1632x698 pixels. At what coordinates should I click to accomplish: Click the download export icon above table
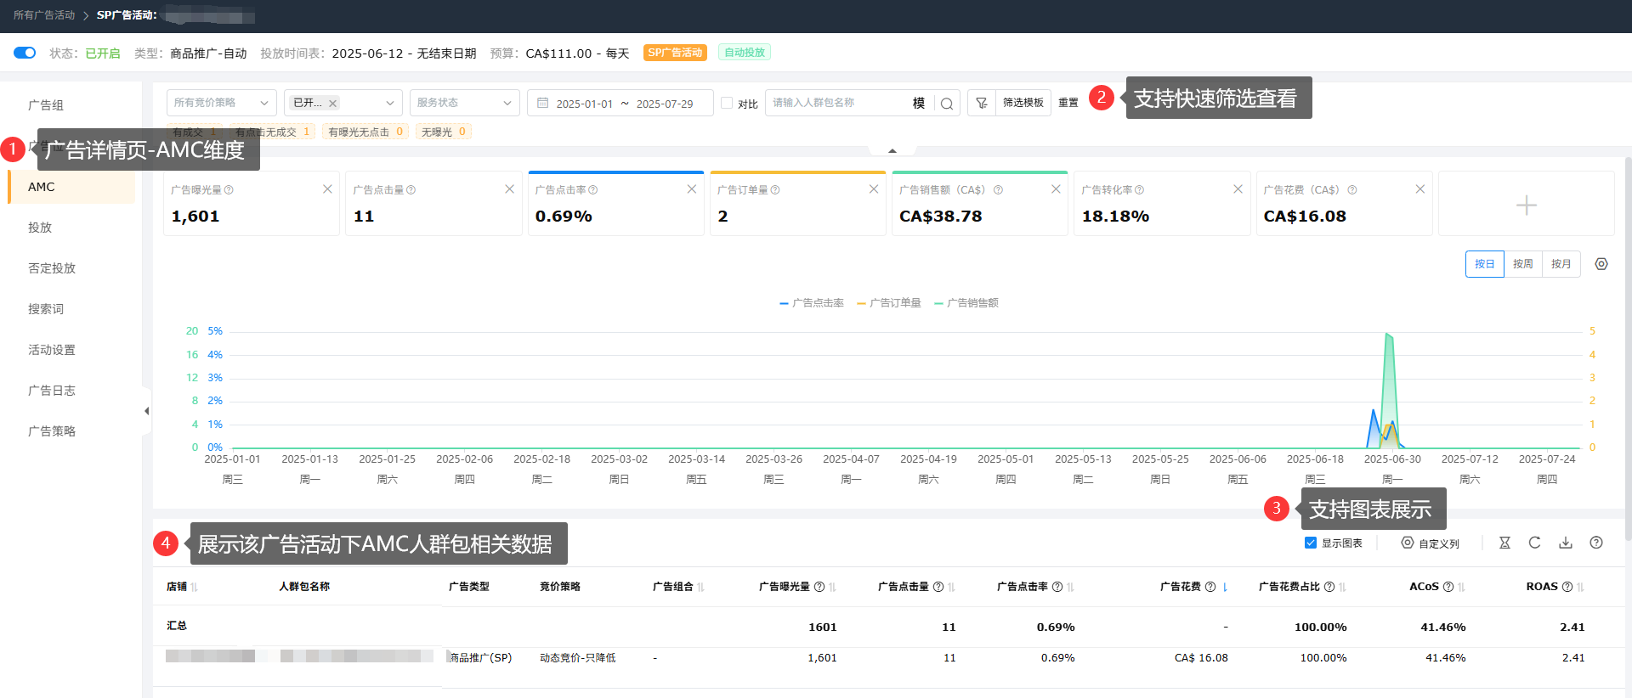[1566, 543]
